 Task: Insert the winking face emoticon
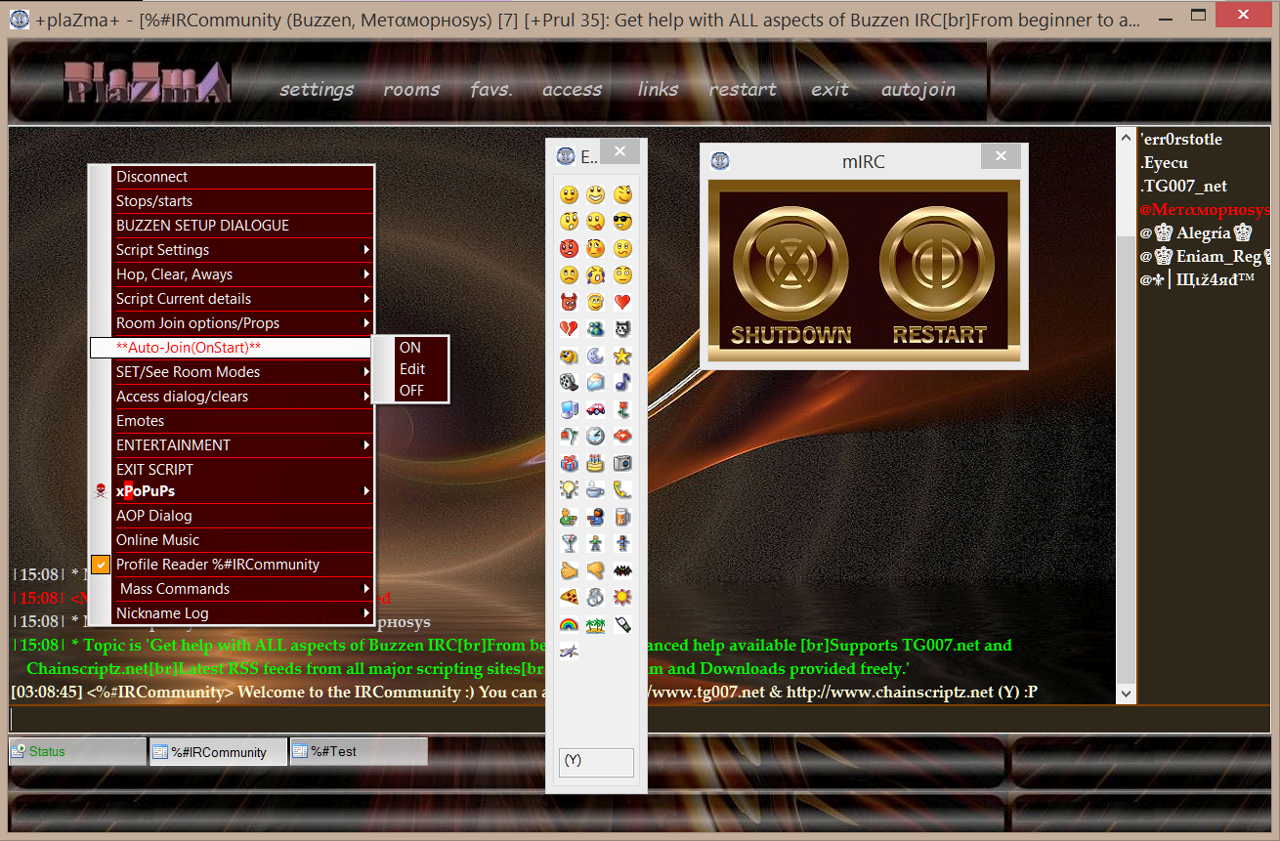[622, 194]
